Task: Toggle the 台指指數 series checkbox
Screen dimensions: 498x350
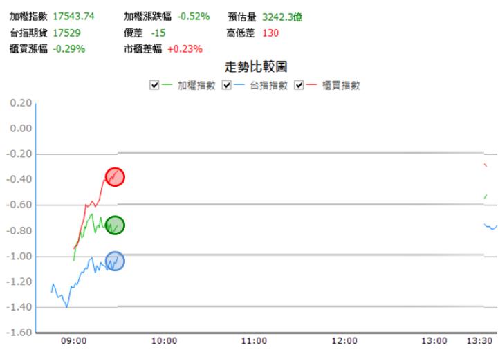Action: 228,85
